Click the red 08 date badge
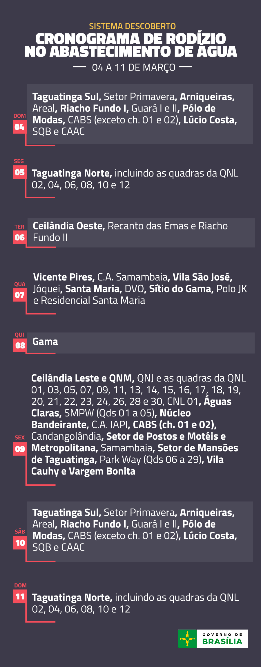 [x=20, y=345]
